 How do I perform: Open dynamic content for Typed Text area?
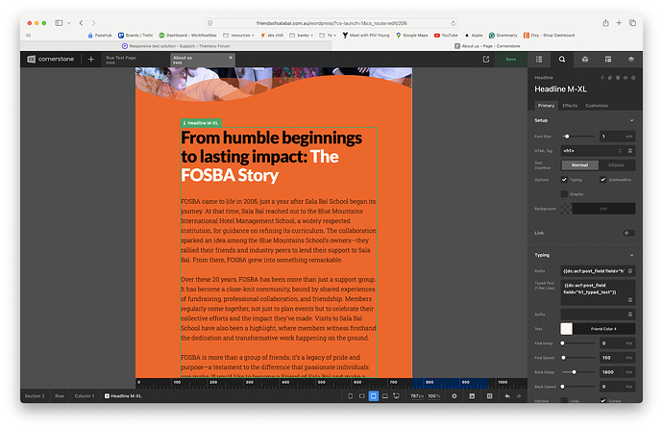tap(630, 299)
